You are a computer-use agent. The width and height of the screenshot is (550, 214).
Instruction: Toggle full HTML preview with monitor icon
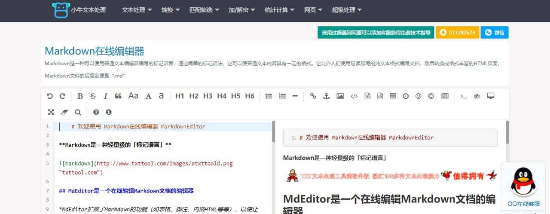pos(491,96)
